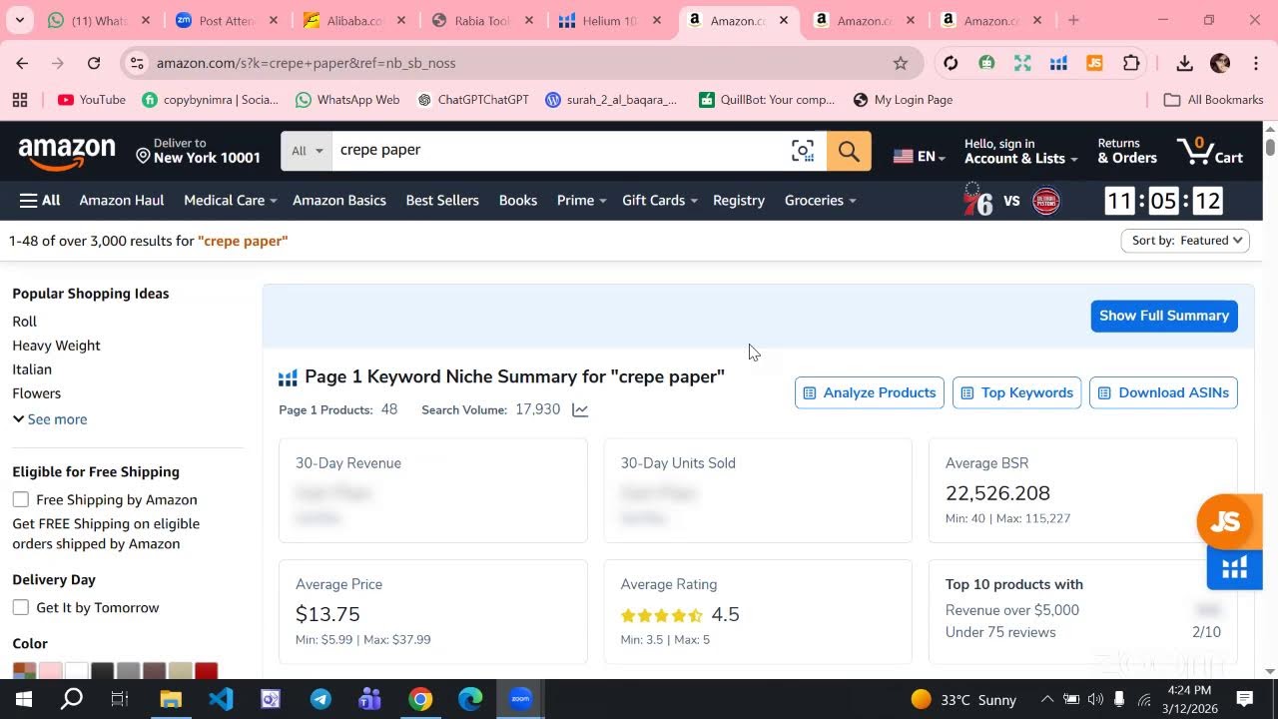
Task: Open Books section
Action: point(518,201)
